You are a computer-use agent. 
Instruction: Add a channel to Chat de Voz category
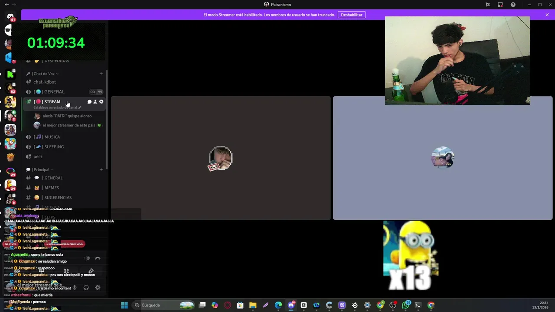(x=101, y=74)
